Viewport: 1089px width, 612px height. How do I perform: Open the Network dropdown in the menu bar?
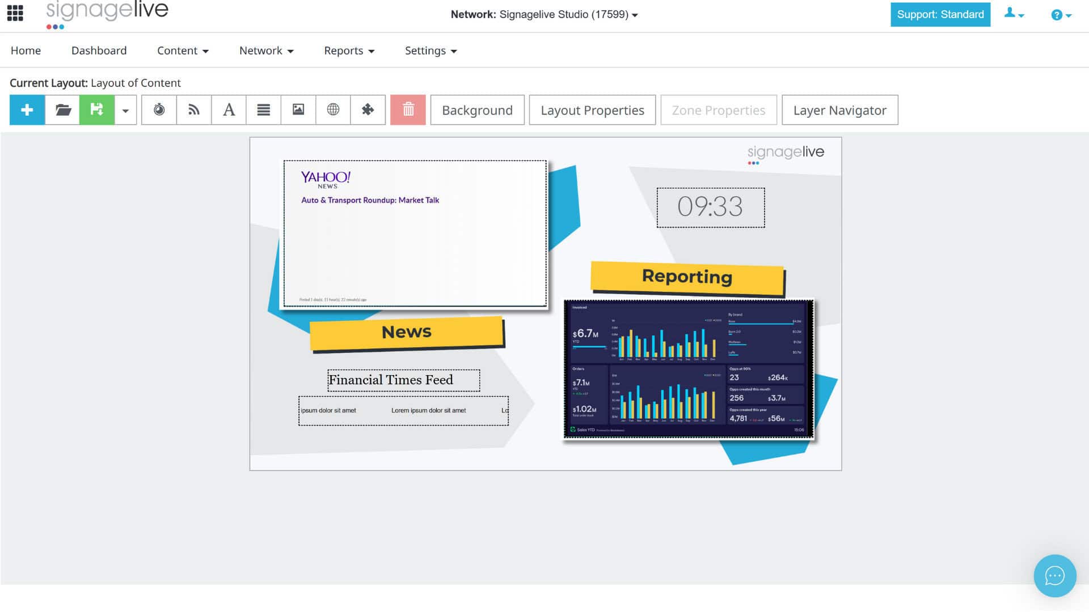(265, 50)
